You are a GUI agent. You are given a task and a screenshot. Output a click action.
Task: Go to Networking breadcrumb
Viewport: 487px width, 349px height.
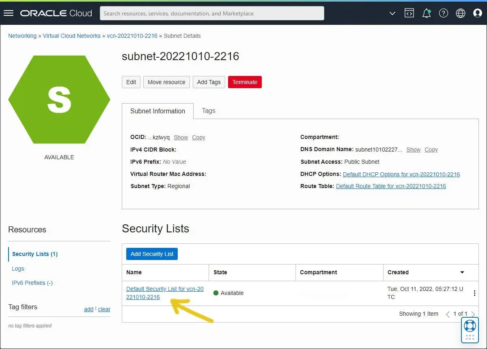tap(22, 36)
